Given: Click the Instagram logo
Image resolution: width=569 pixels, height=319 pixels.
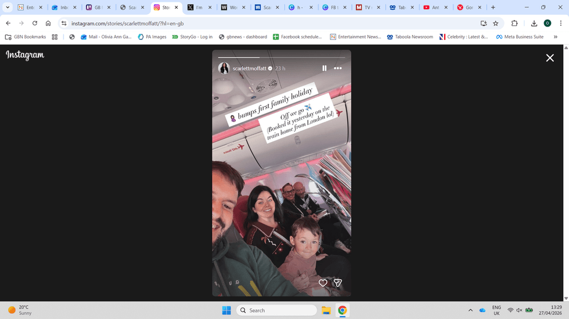Looking at the screenshot, I should (25, 56).
